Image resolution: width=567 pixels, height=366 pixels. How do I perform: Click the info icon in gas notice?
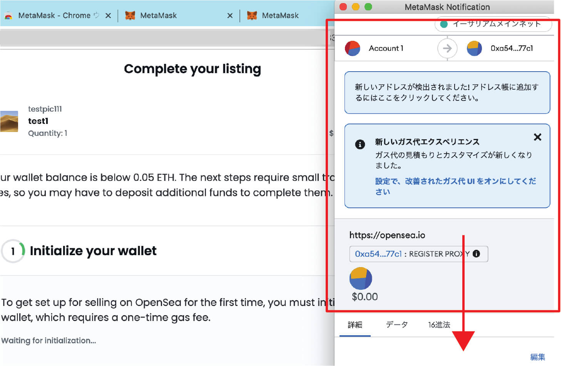pos(360,144)
